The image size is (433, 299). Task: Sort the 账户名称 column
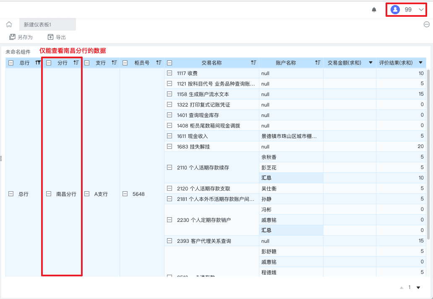[x=318, y=62]
